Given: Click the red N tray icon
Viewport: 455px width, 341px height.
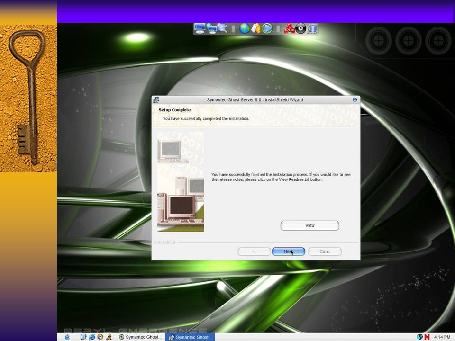Looking at the screenshot, I should coord(427,337).
